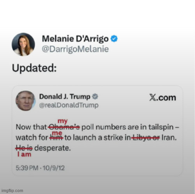This screenshot has height=194, width=195.
Task: Click the word "desperate." in the tweet
Action: (x=53, y=148)
